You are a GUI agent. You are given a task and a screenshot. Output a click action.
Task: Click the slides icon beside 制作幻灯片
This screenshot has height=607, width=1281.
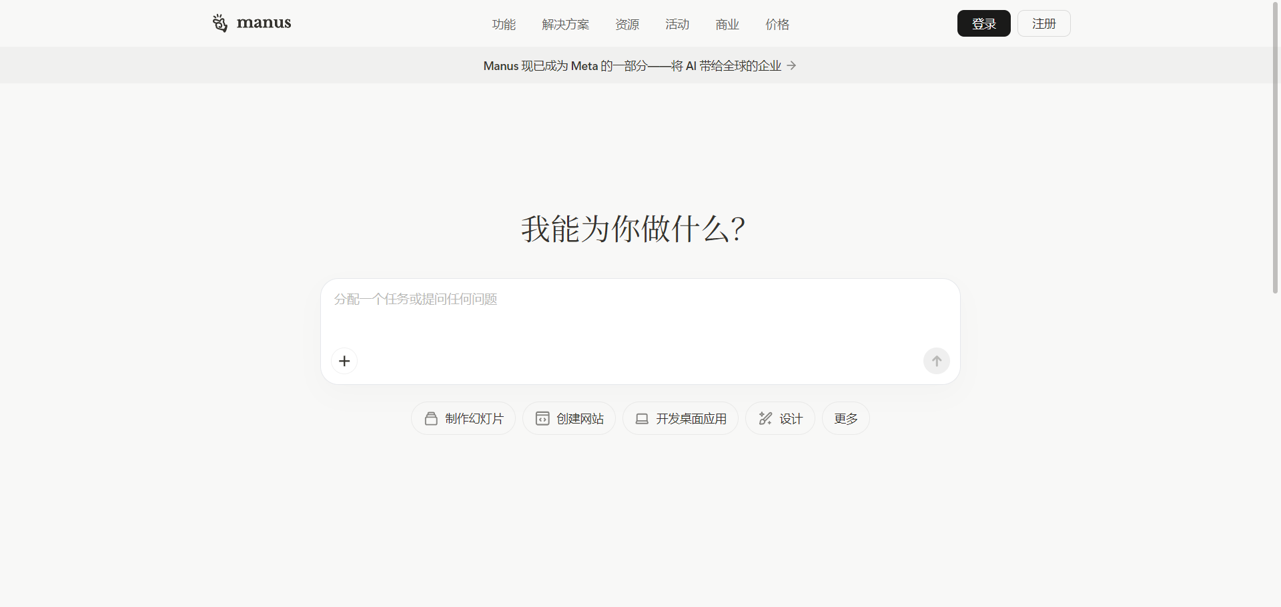pos(431,418)
